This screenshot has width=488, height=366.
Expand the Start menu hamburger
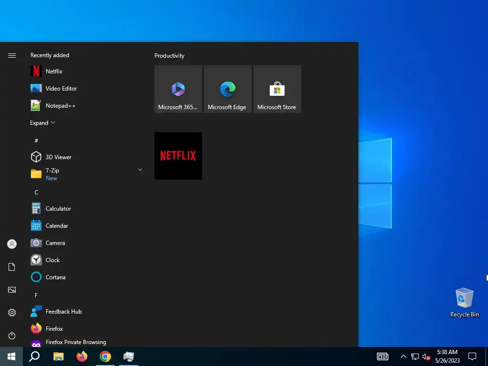click(x=12, y=55)
